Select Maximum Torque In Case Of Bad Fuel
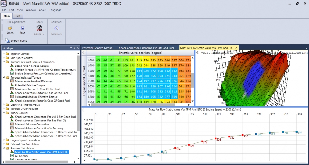The image size is (309, 165). 38,89
